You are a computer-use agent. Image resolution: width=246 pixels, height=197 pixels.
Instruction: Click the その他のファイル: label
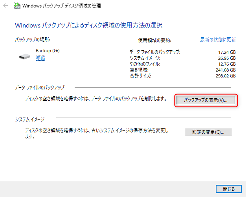point(145,64)
